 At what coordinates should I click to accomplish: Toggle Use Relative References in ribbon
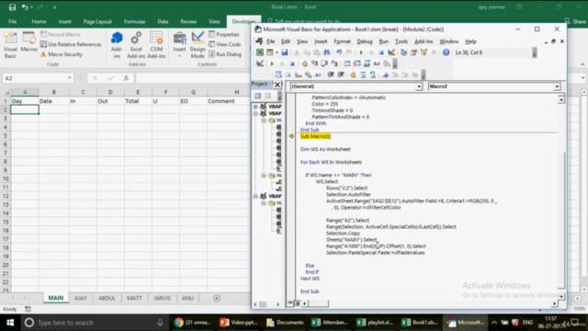coord(71,44)
